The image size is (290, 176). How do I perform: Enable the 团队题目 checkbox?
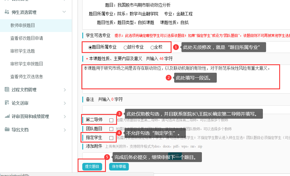pos(111,129)
